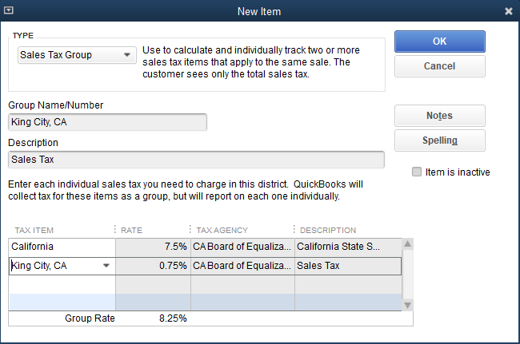Confirm with the OK button
The width and height of the screenshot is (520, 344).
coord(440,42)
